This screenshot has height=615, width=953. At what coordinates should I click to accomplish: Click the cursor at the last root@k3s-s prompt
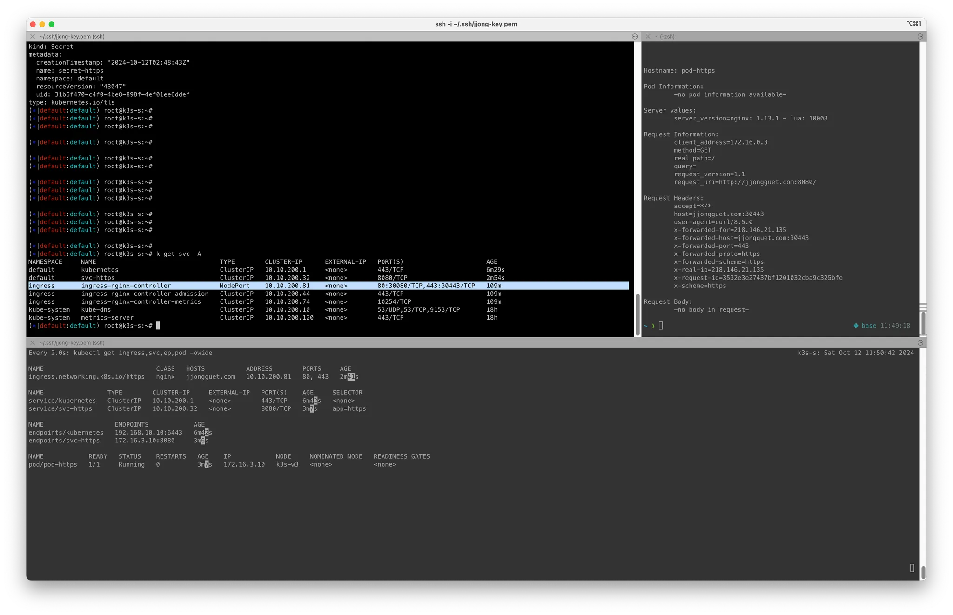(158, 326)
